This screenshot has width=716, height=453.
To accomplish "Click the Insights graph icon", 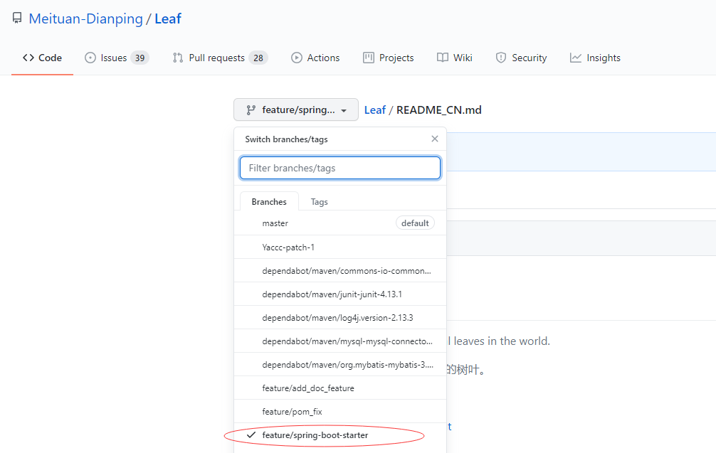I will pos(575,58).
